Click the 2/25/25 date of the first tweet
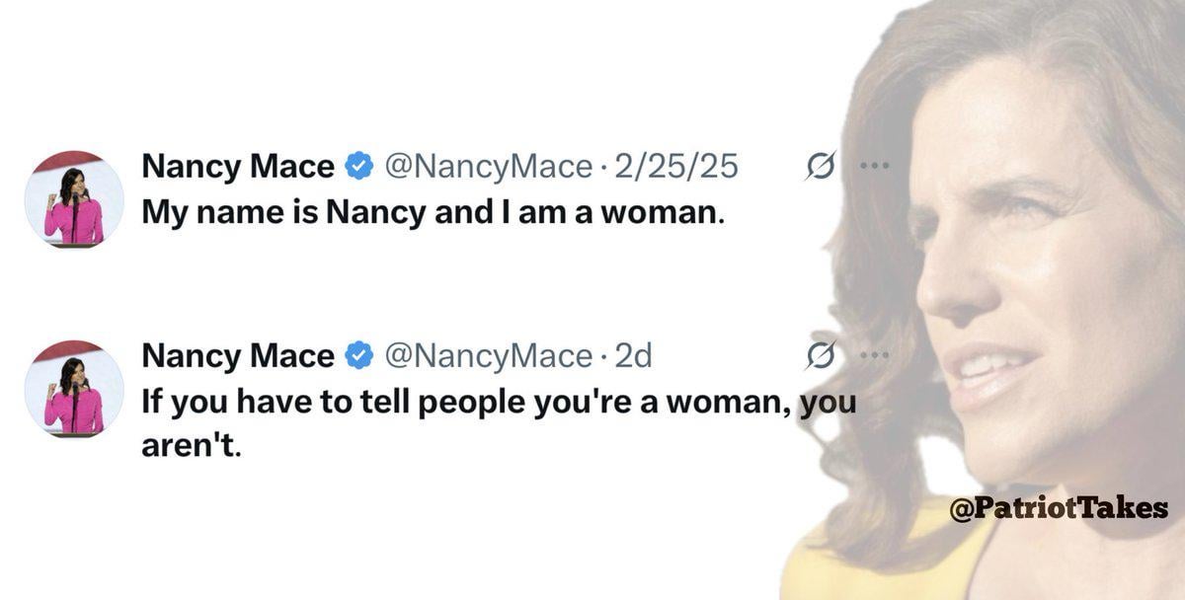 [x=676, y=168]
